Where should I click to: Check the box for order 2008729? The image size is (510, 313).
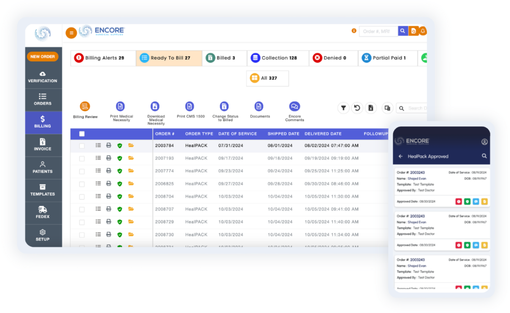click(82, 223)
